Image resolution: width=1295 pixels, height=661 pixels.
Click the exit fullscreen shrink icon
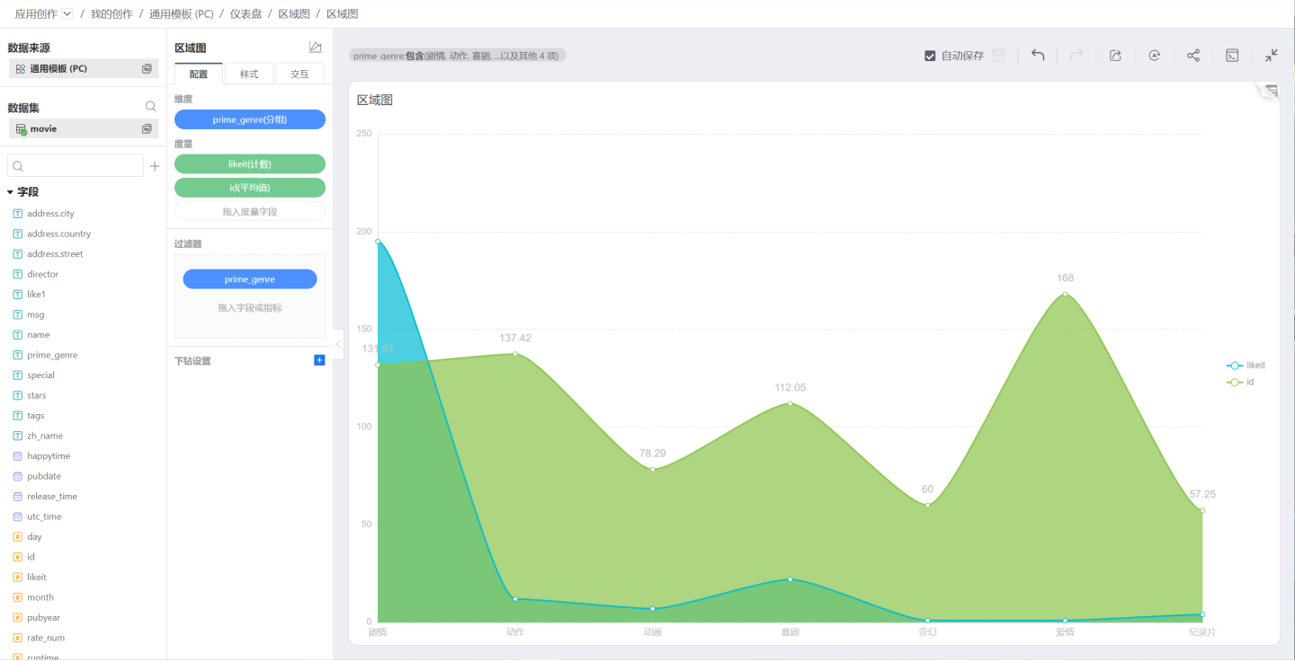click(1271, 56)
